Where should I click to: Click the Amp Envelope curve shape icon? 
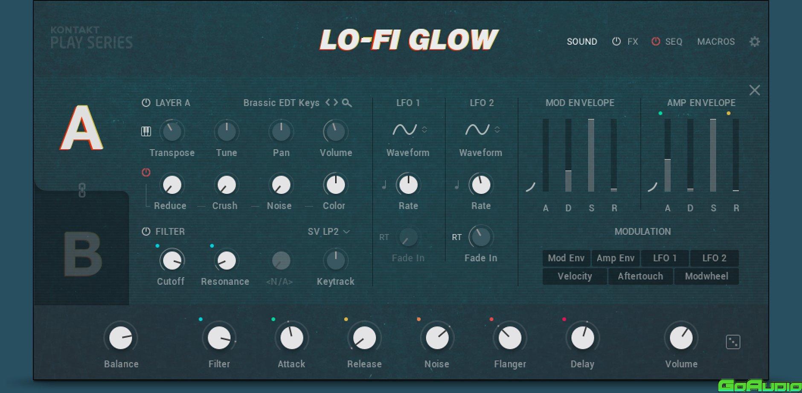click(652, 186)
